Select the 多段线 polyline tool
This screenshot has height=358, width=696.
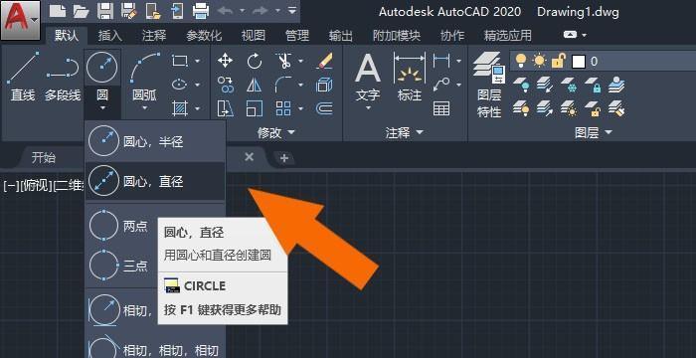(x=63, y=76)
